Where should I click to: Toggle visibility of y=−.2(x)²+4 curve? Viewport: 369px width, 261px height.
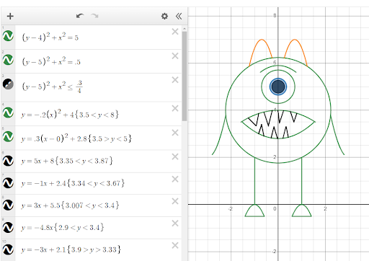tap(8, 112)
